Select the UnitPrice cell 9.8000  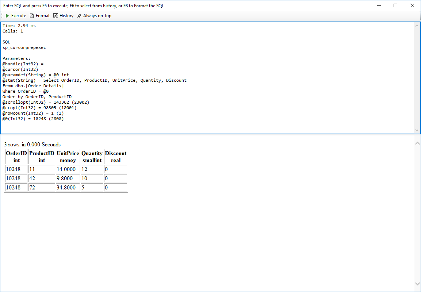tap(68, 178)
